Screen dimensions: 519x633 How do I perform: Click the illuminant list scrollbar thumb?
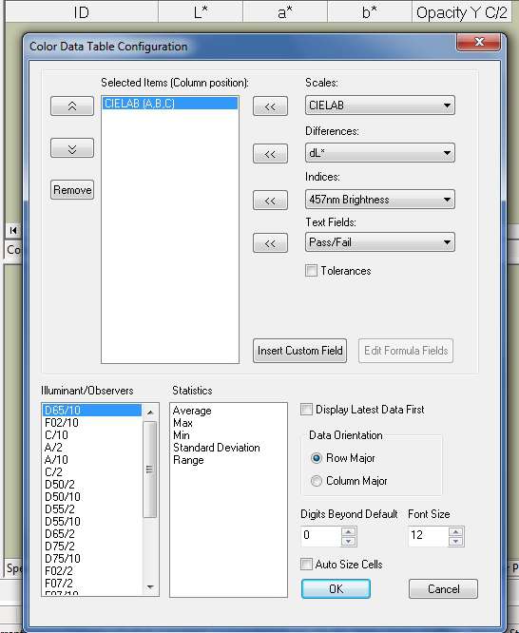coord(150,470)
